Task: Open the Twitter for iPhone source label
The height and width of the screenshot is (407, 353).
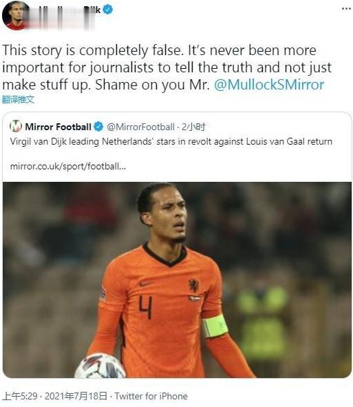Action: [x=151, y=396]
